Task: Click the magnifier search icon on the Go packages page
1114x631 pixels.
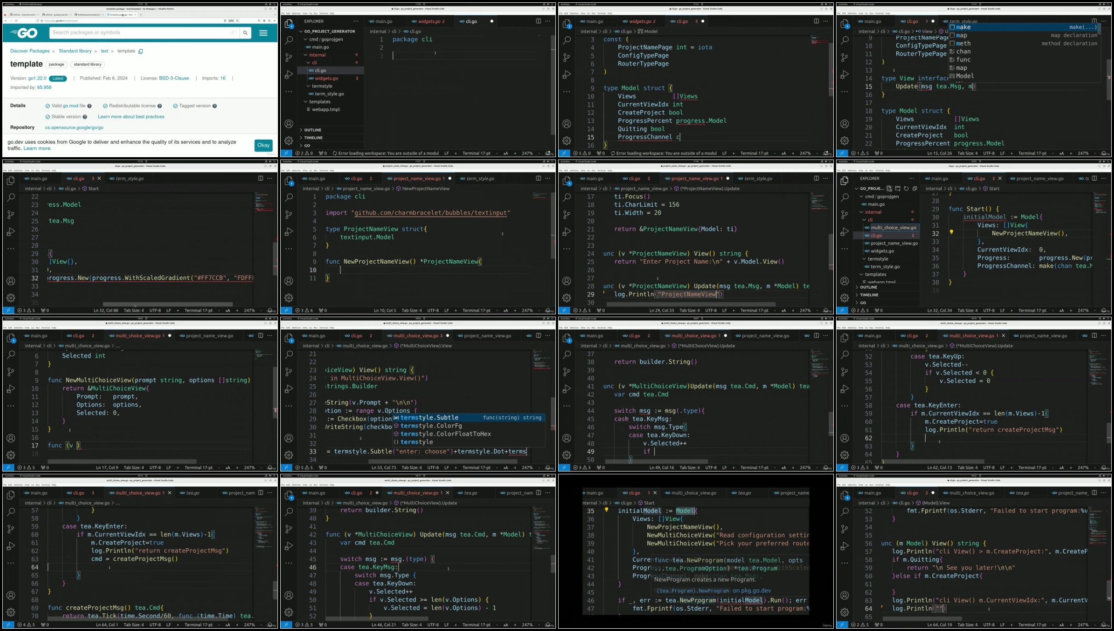Action: click(x=245, y=33)
